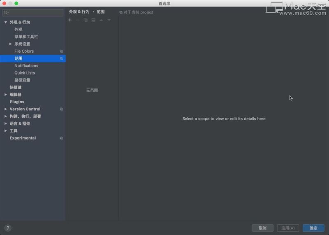Open Notifications settings
Screen dimensions: 329x235
[x=26, y=65]
